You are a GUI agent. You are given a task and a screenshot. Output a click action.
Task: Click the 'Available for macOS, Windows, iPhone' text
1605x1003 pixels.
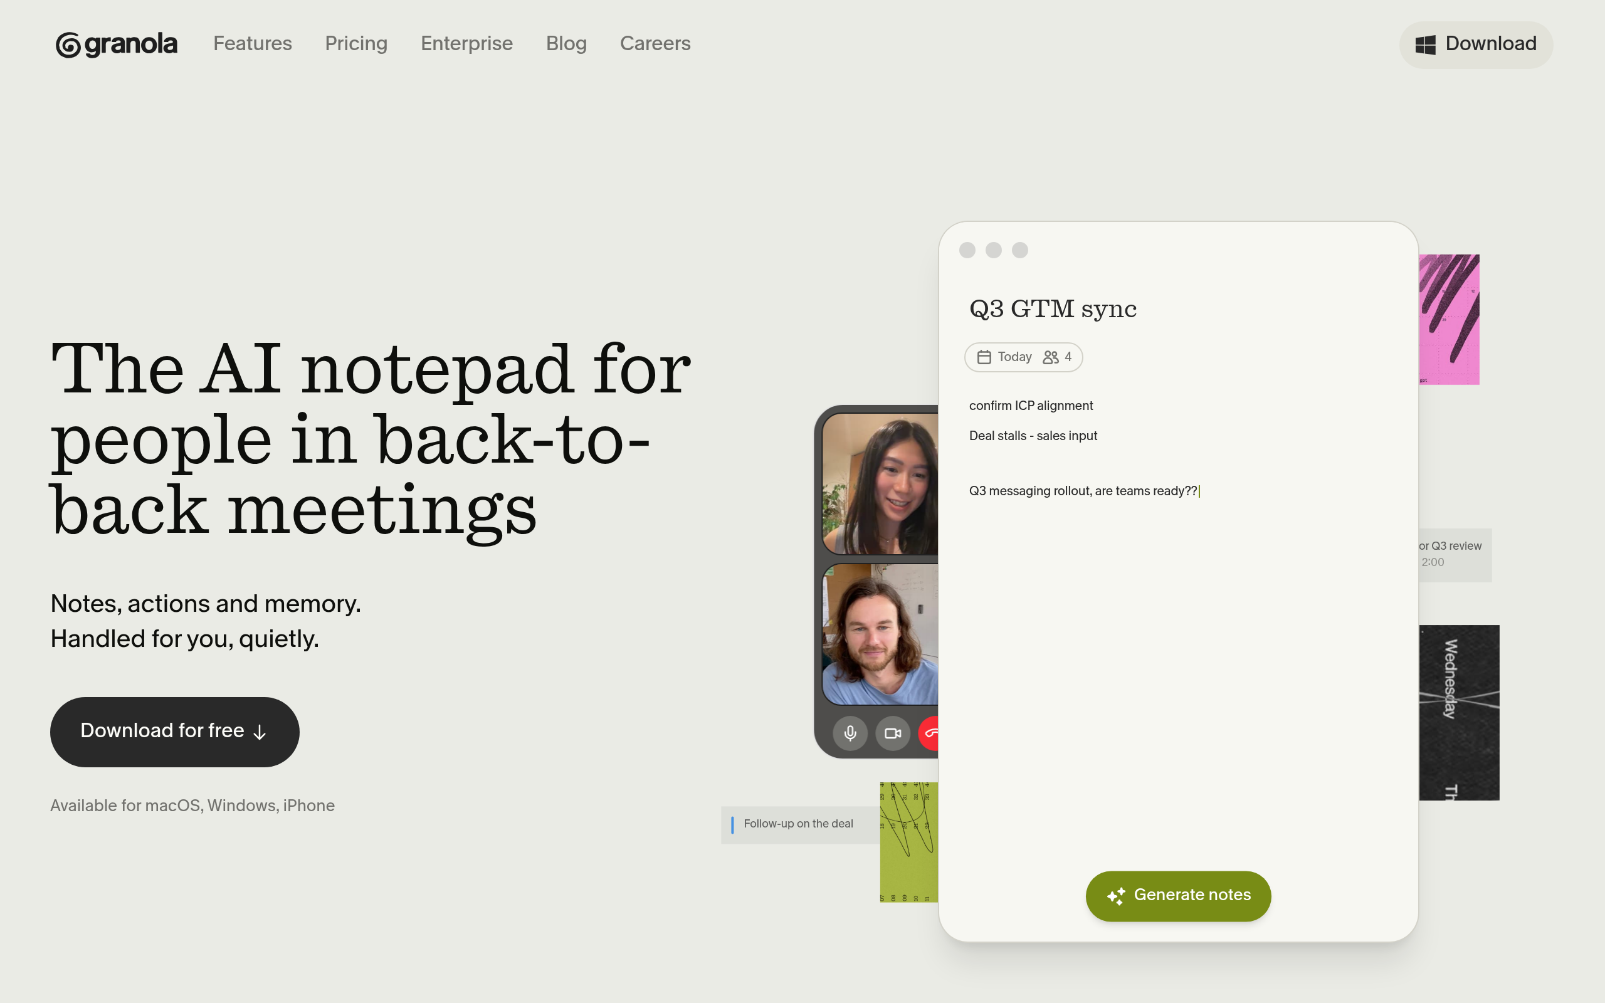192,806
